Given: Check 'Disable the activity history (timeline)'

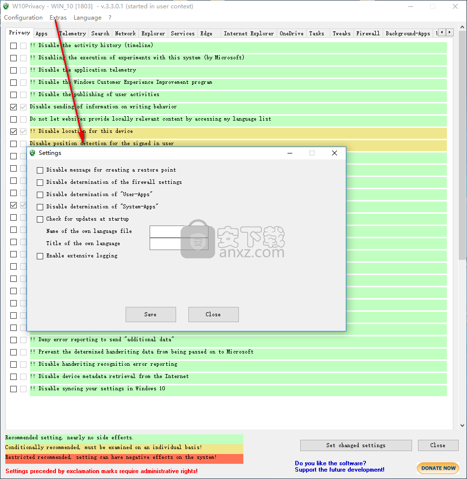Looking at the screenshot, I should 13,46.
